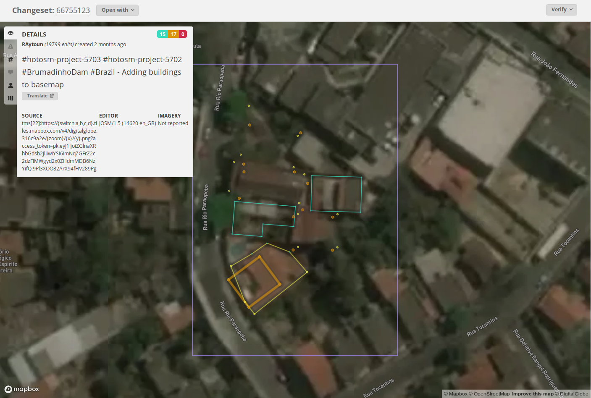The image size is (591, 398).
Task: Click the © Mapbox attribution link
Action: point(456,394)
